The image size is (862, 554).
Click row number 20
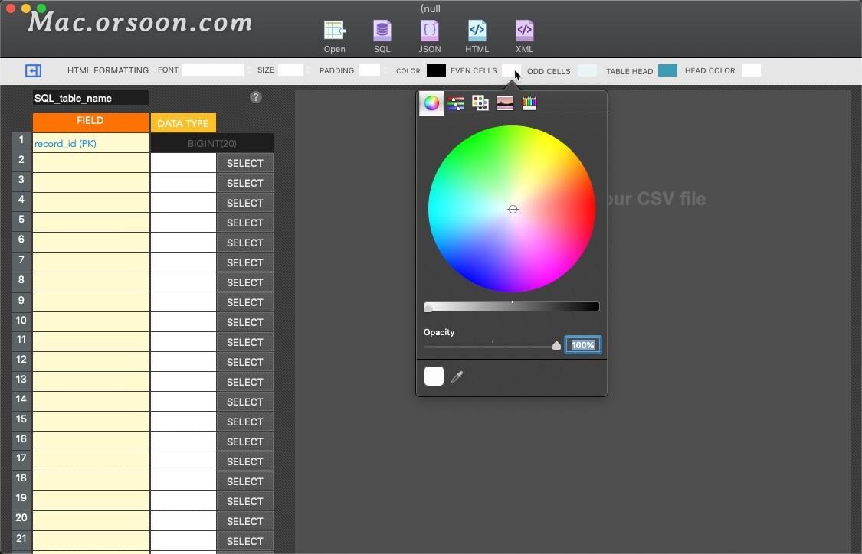tap(21, 518)
